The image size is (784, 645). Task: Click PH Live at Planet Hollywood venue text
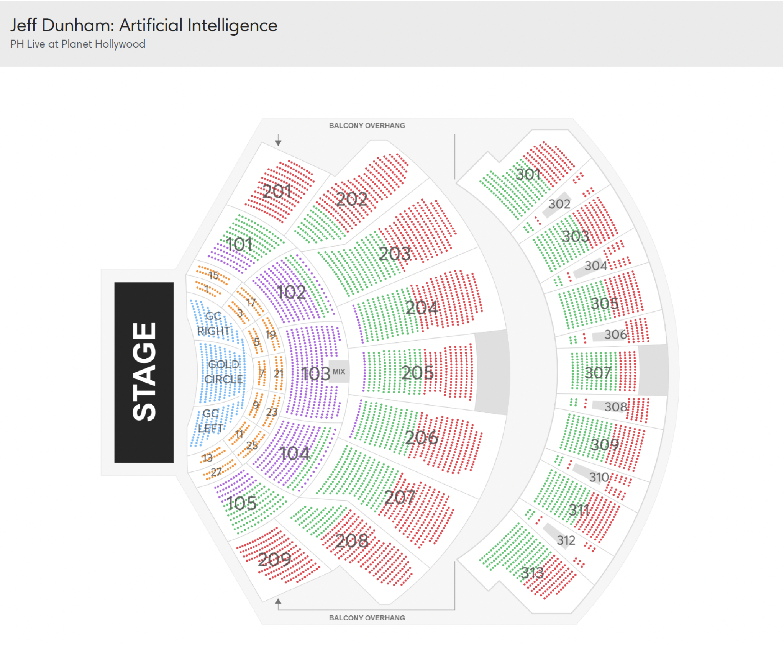pyautogui.click(x=78, y=44)
